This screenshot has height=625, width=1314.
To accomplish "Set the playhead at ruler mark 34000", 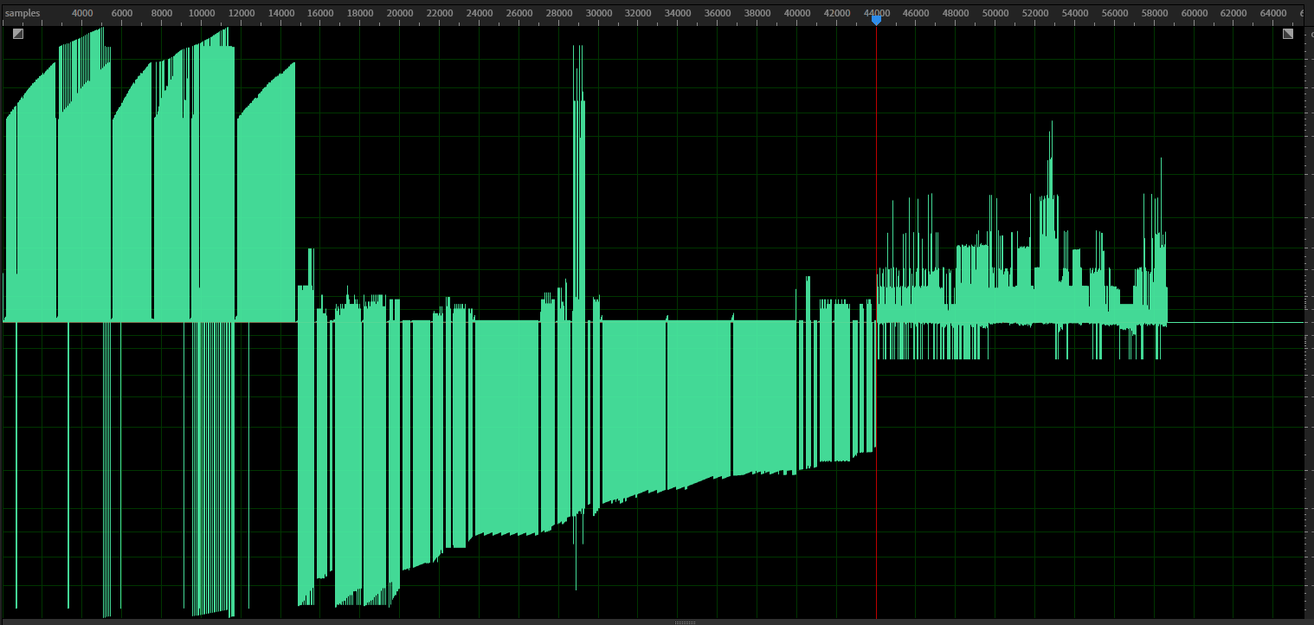I will pos(678,13).
